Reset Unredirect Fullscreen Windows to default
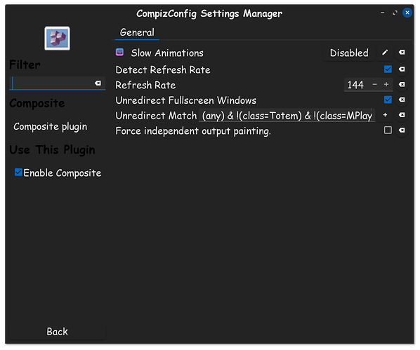The width and height of the screenshot is (420, 350). pos(402,100)
